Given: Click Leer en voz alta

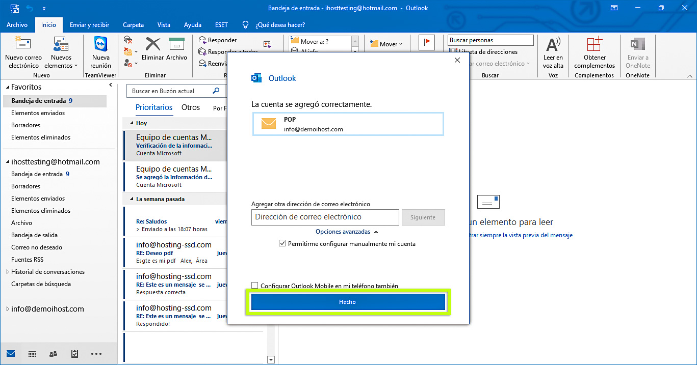Looking at the screenshot, I should pyautogui.click(x=553, y=53).
